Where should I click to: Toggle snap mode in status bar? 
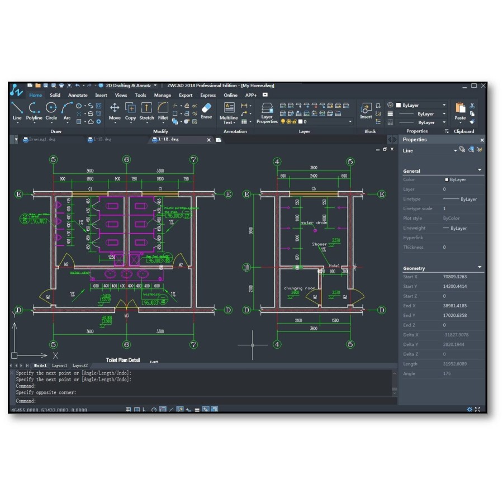[128, 409]
